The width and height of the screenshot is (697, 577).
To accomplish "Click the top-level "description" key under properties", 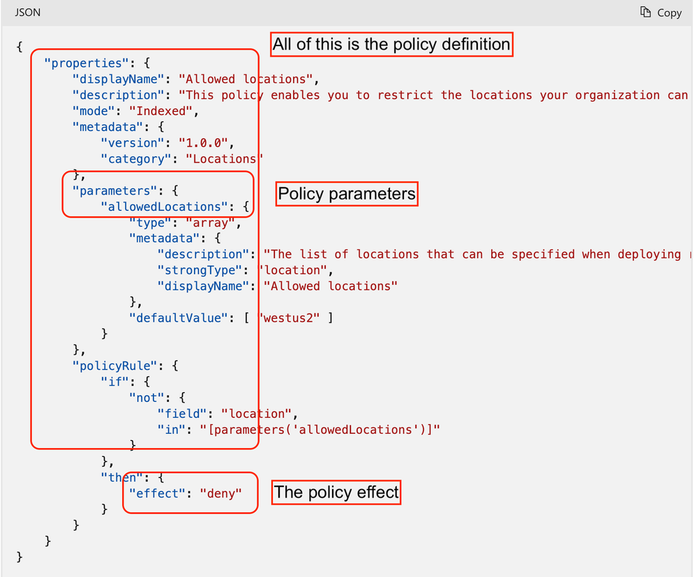I will coord(118,95).
